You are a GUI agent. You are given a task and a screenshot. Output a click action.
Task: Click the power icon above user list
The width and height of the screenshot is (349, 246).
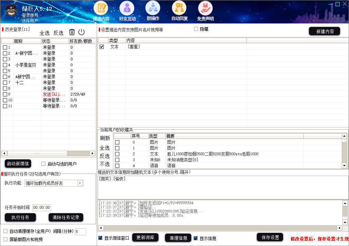point(81,32)
